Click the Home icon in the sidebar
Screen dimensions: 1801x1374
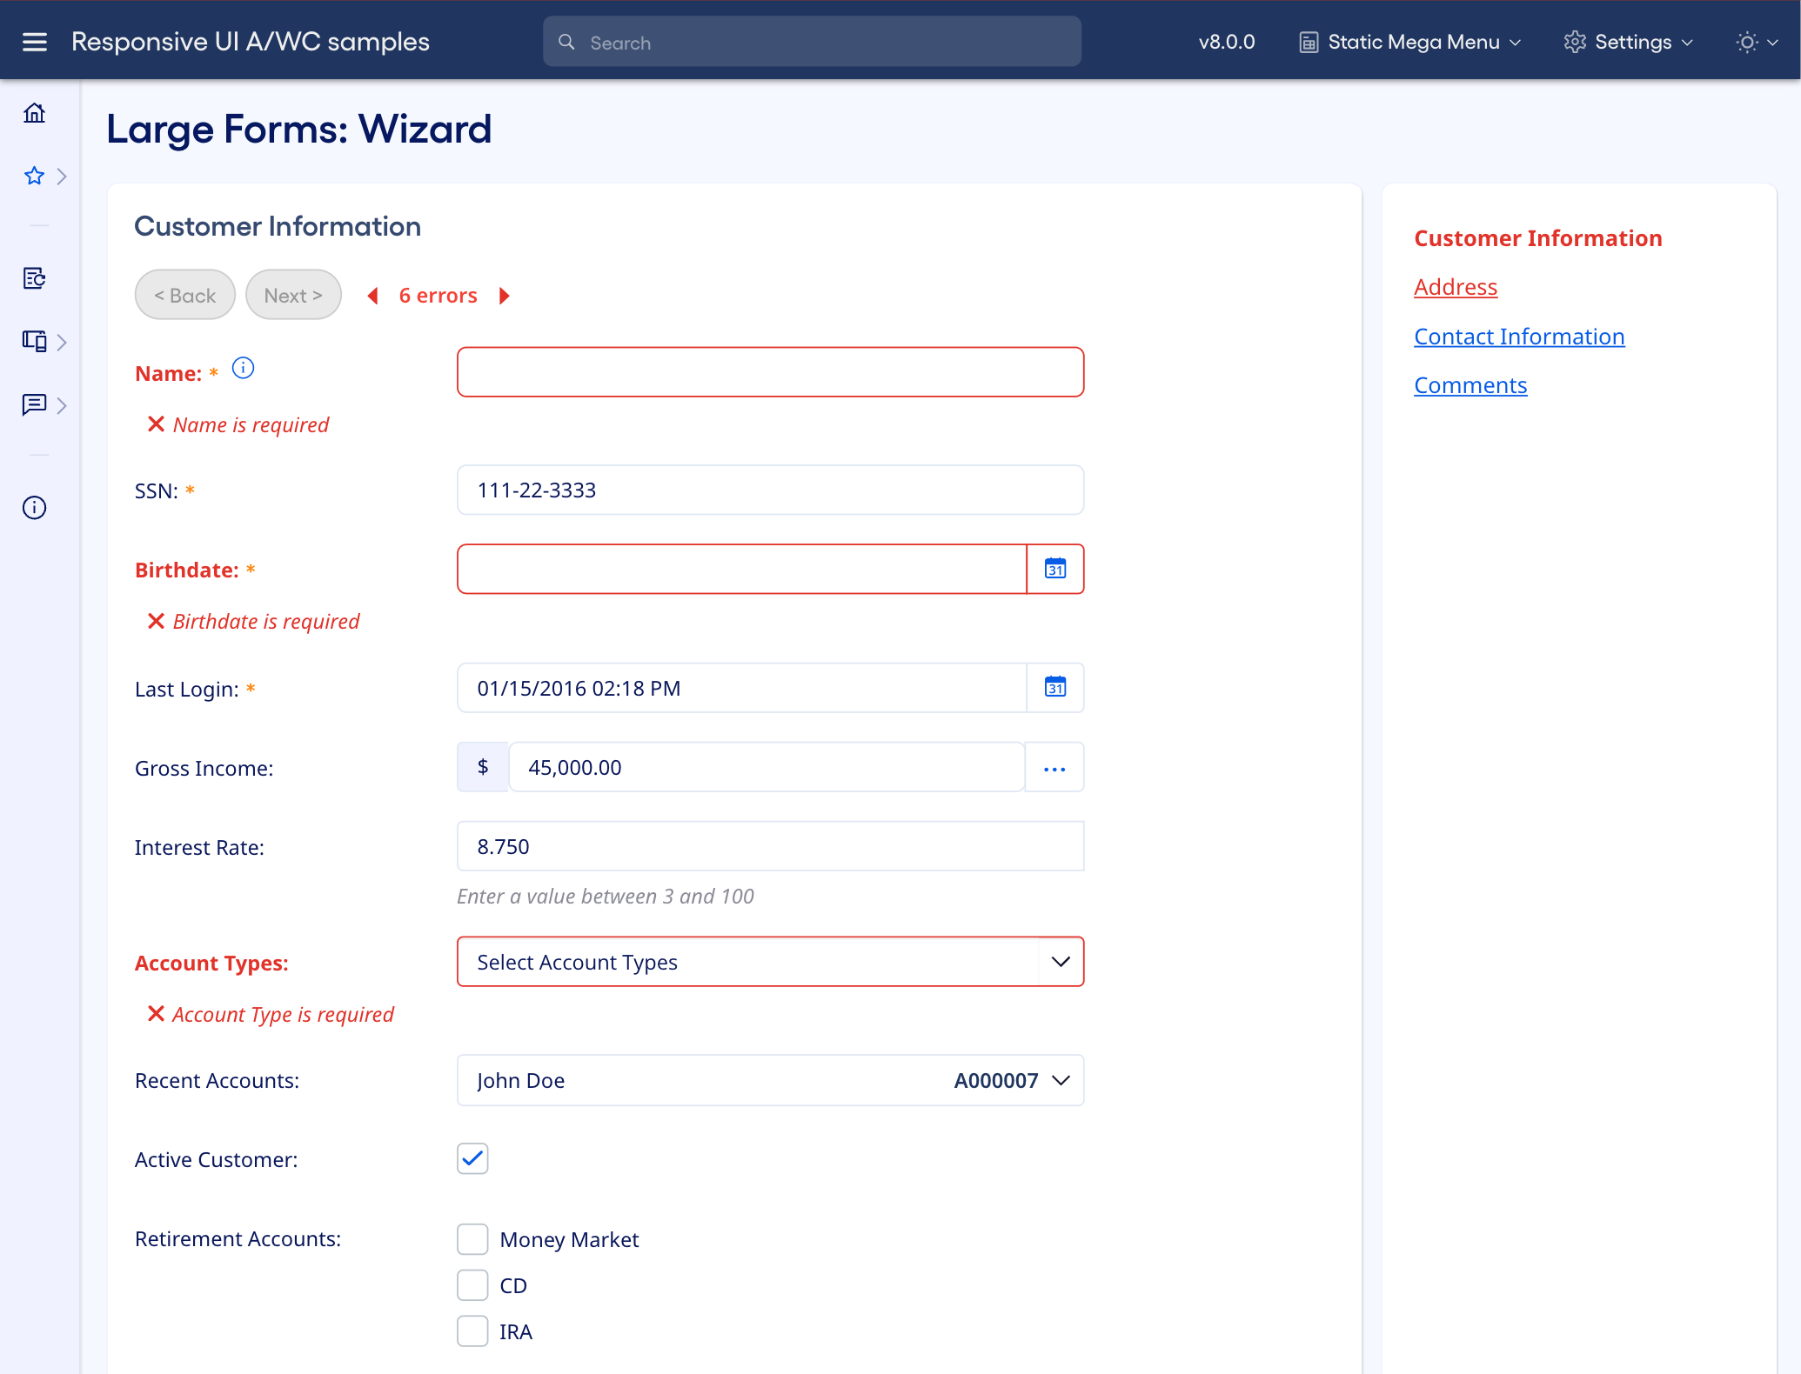tap(34, 113)
